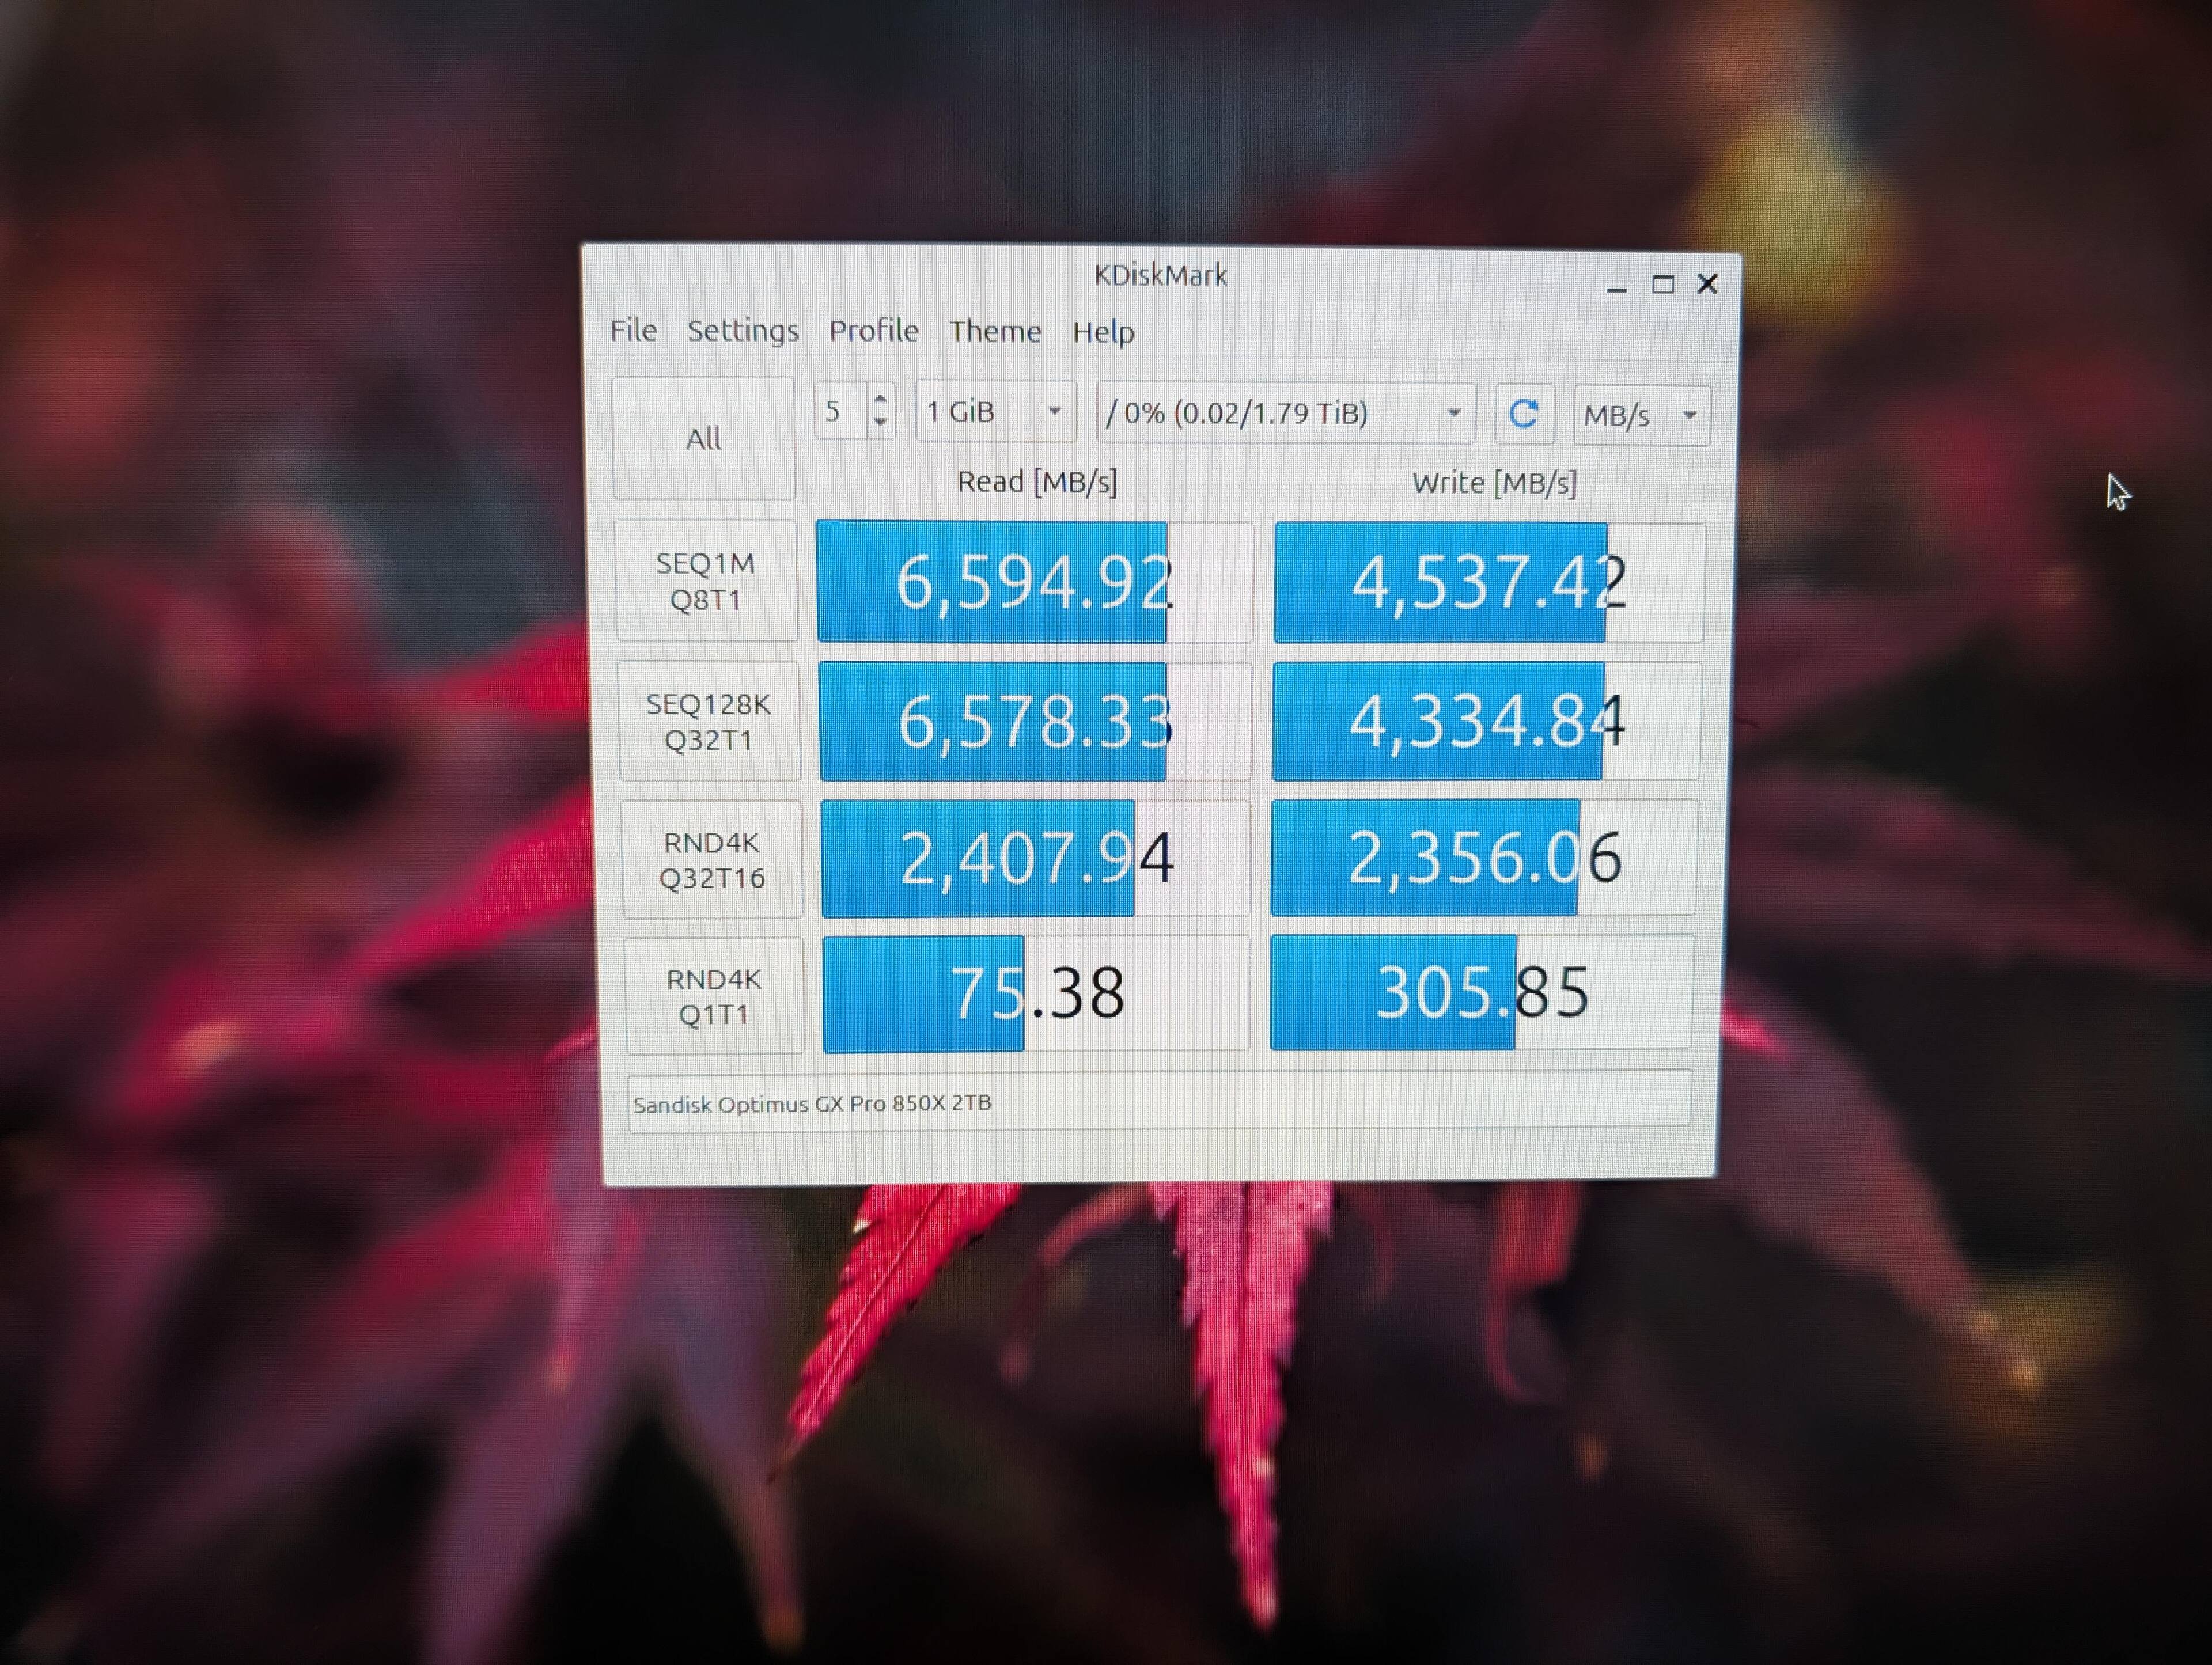Viewport: 2212px width, 1665px height.
Task: Open the Settings menu
Action: (743, 331)
